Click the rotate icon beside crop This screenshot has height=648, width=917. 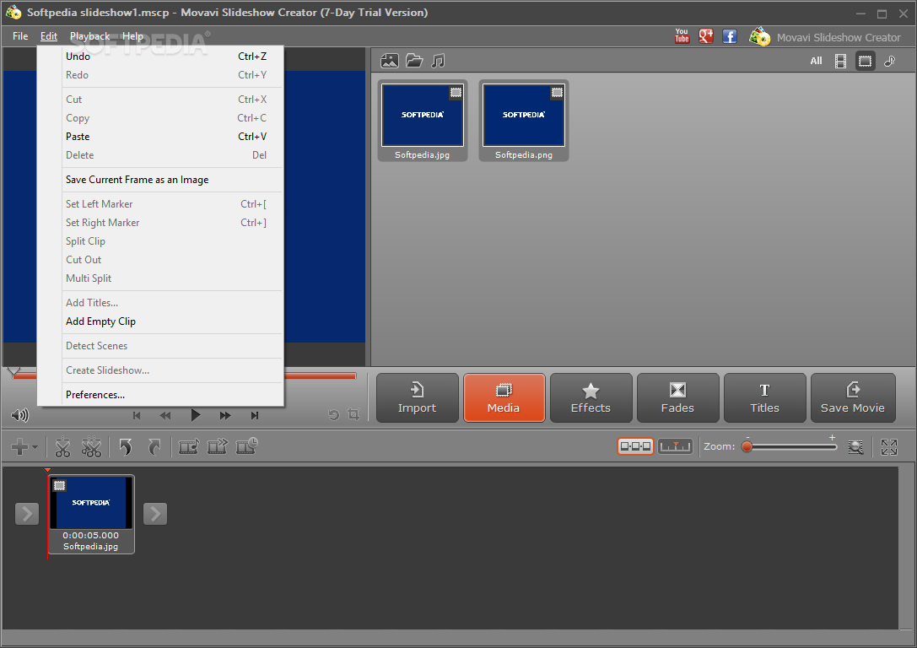(333, 414)
